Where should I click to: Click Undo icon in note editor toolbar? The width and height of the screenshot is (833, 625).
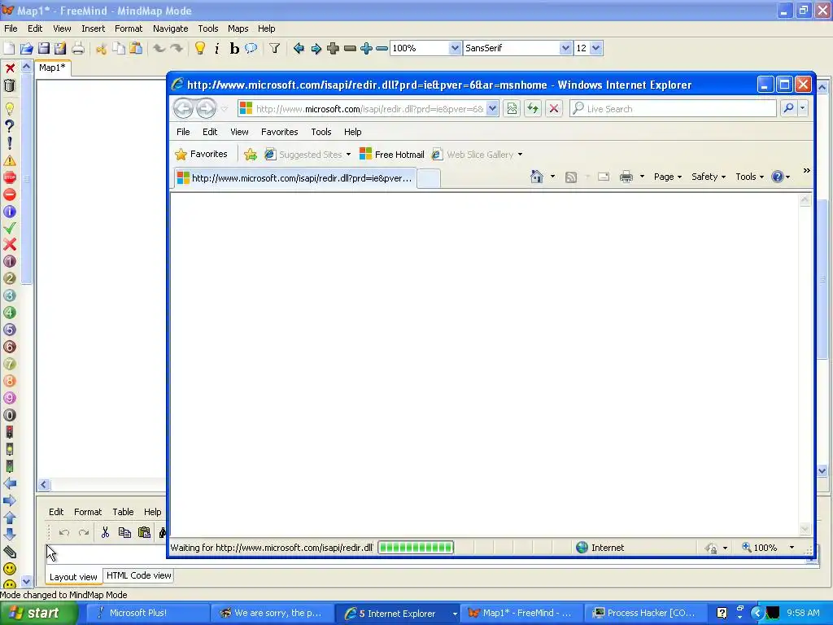pos(64,532)
